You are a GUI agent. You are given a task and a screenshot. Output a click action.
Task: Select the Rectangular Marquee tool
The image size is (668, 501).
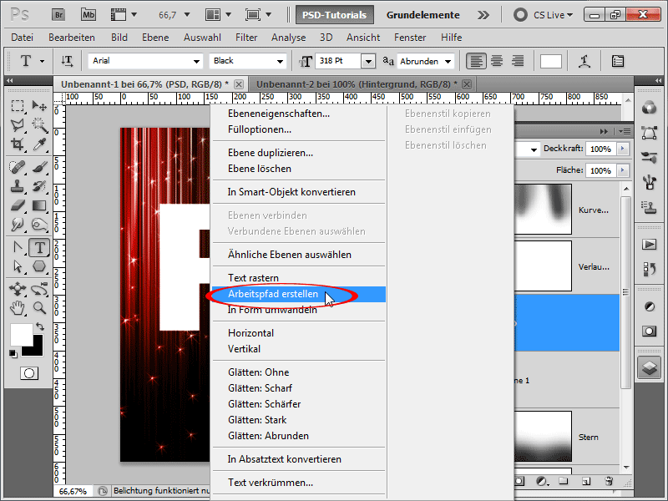[18, 105]
